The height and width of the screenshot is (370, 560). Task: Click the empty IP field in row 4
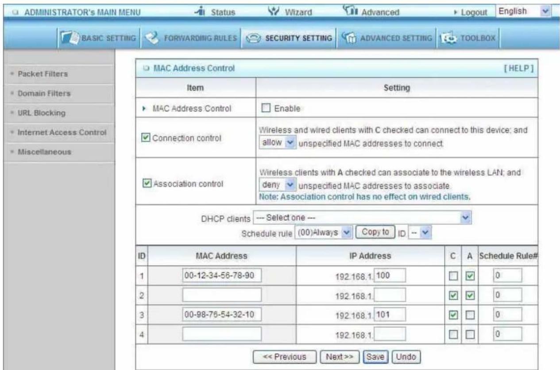[x=390, y=335]
